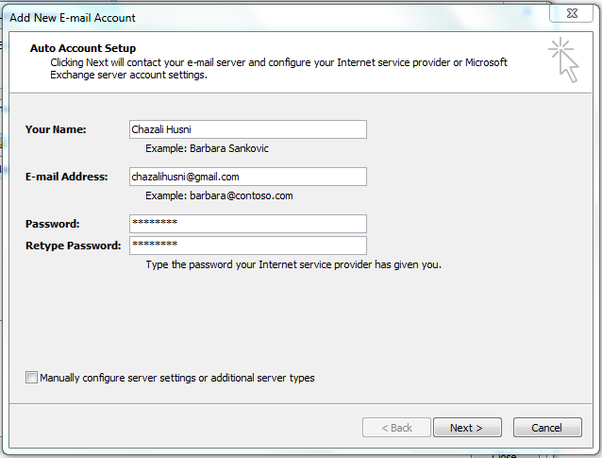Click the 'Manually configure server settings' label text
Screen dimensions: 602x458
click(x=177, y=378)
